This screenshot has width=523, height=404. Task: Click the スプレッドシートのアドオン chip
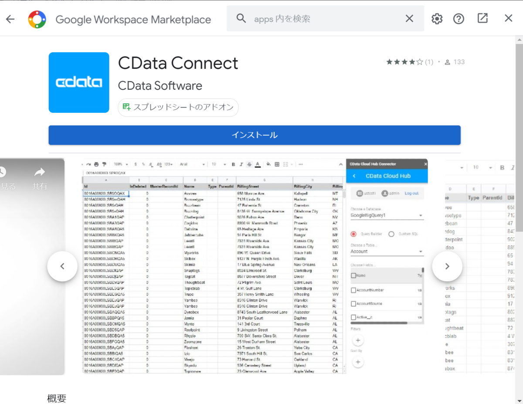pos(178,107)
